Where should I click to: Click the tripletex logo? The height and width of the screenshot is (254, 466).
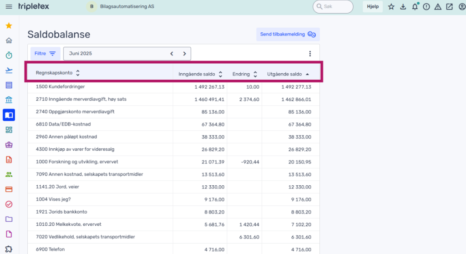[34, 6]
